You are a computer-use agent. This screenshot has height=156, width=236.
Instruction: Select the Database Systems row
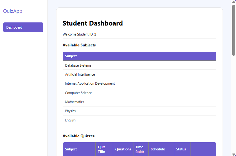coord(139,65)
